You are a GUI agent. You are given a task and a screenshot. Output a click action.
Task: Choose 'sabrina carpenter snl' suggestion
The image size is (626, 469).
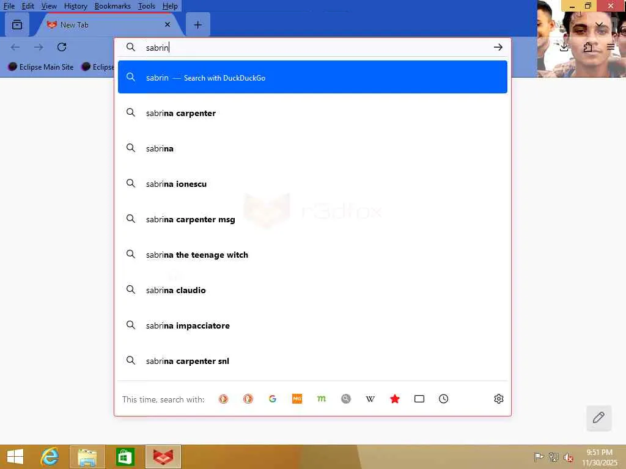pos(312,361)
